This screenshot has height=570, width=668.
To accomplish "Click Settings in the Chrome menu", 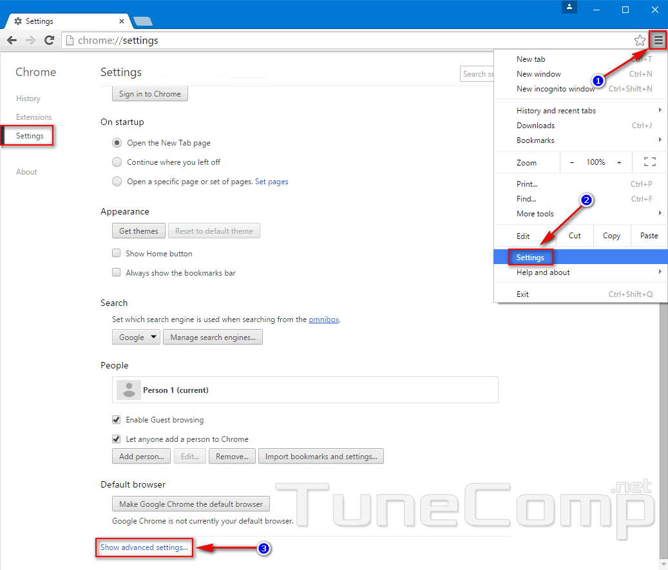I will pyautogui.click(x=580, y=258).
